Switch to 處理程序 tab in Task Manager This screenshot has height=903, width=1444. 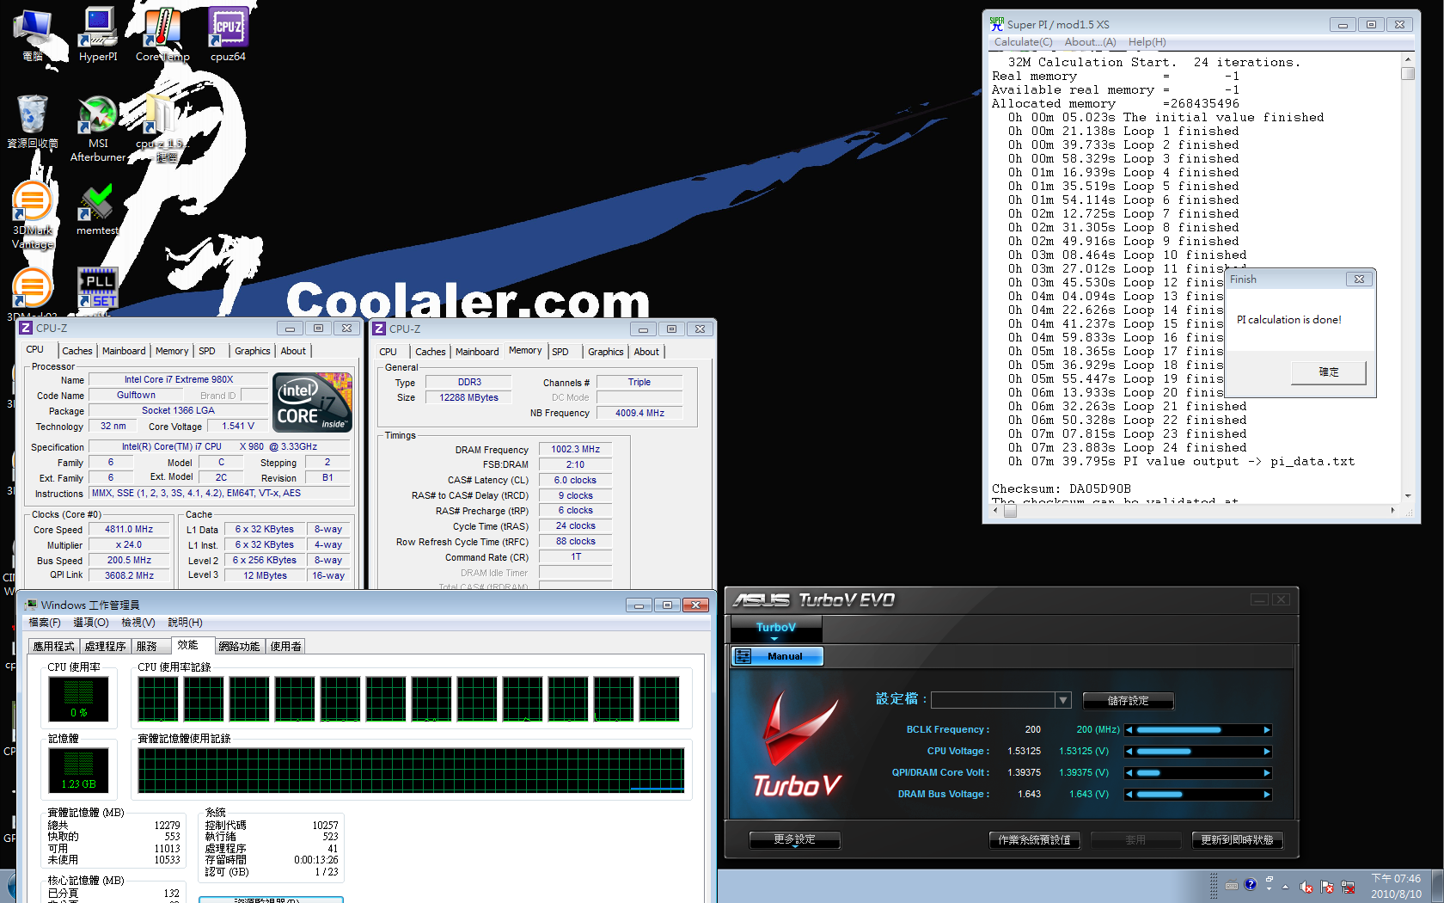(x=105, y=647)
